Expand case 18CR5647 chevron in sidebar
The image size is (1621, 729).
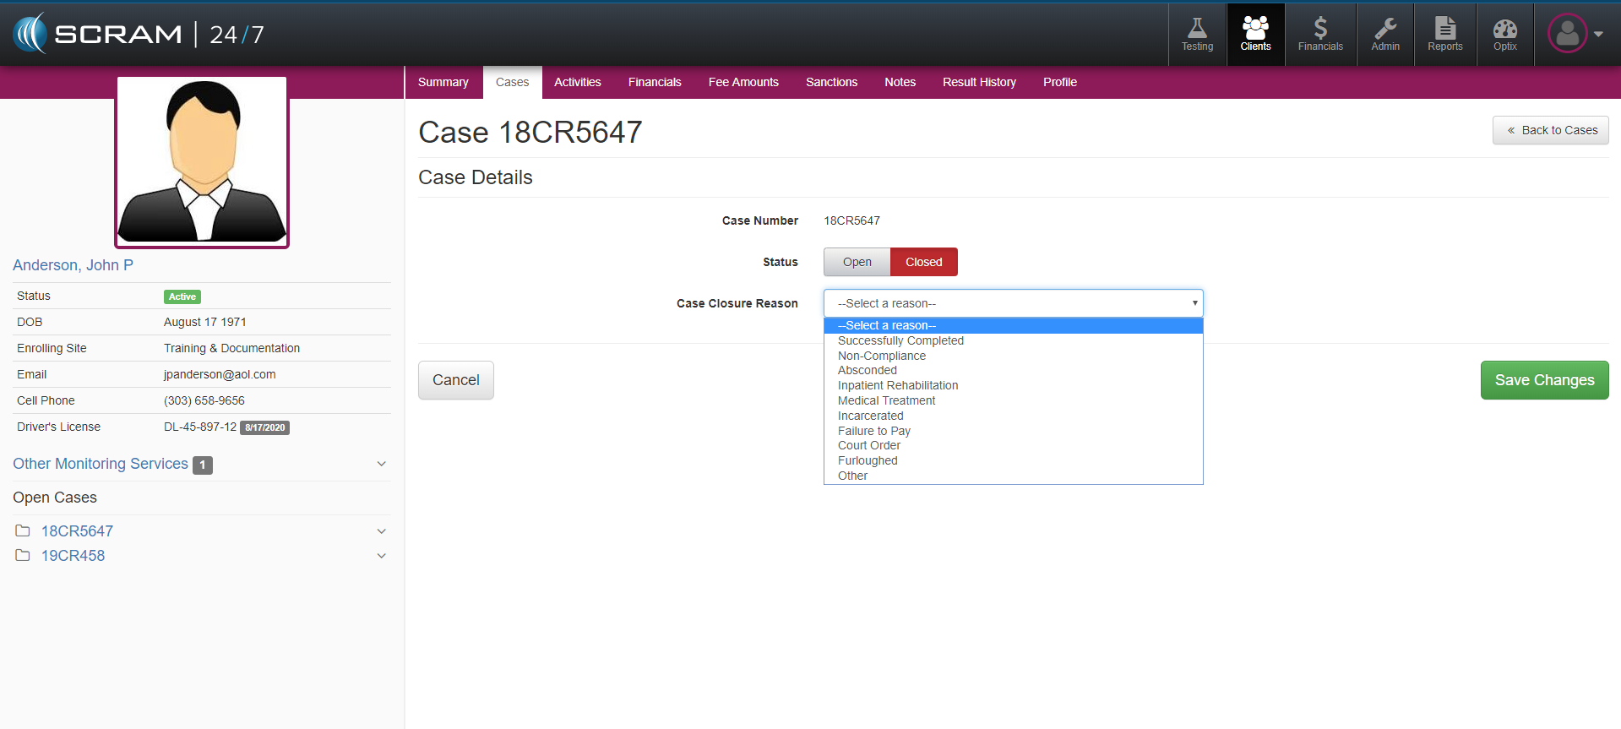381,531
